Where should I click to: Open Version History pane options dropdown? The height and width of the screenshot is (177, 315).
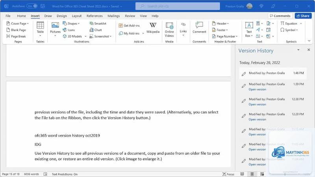[x=298, y=50]
